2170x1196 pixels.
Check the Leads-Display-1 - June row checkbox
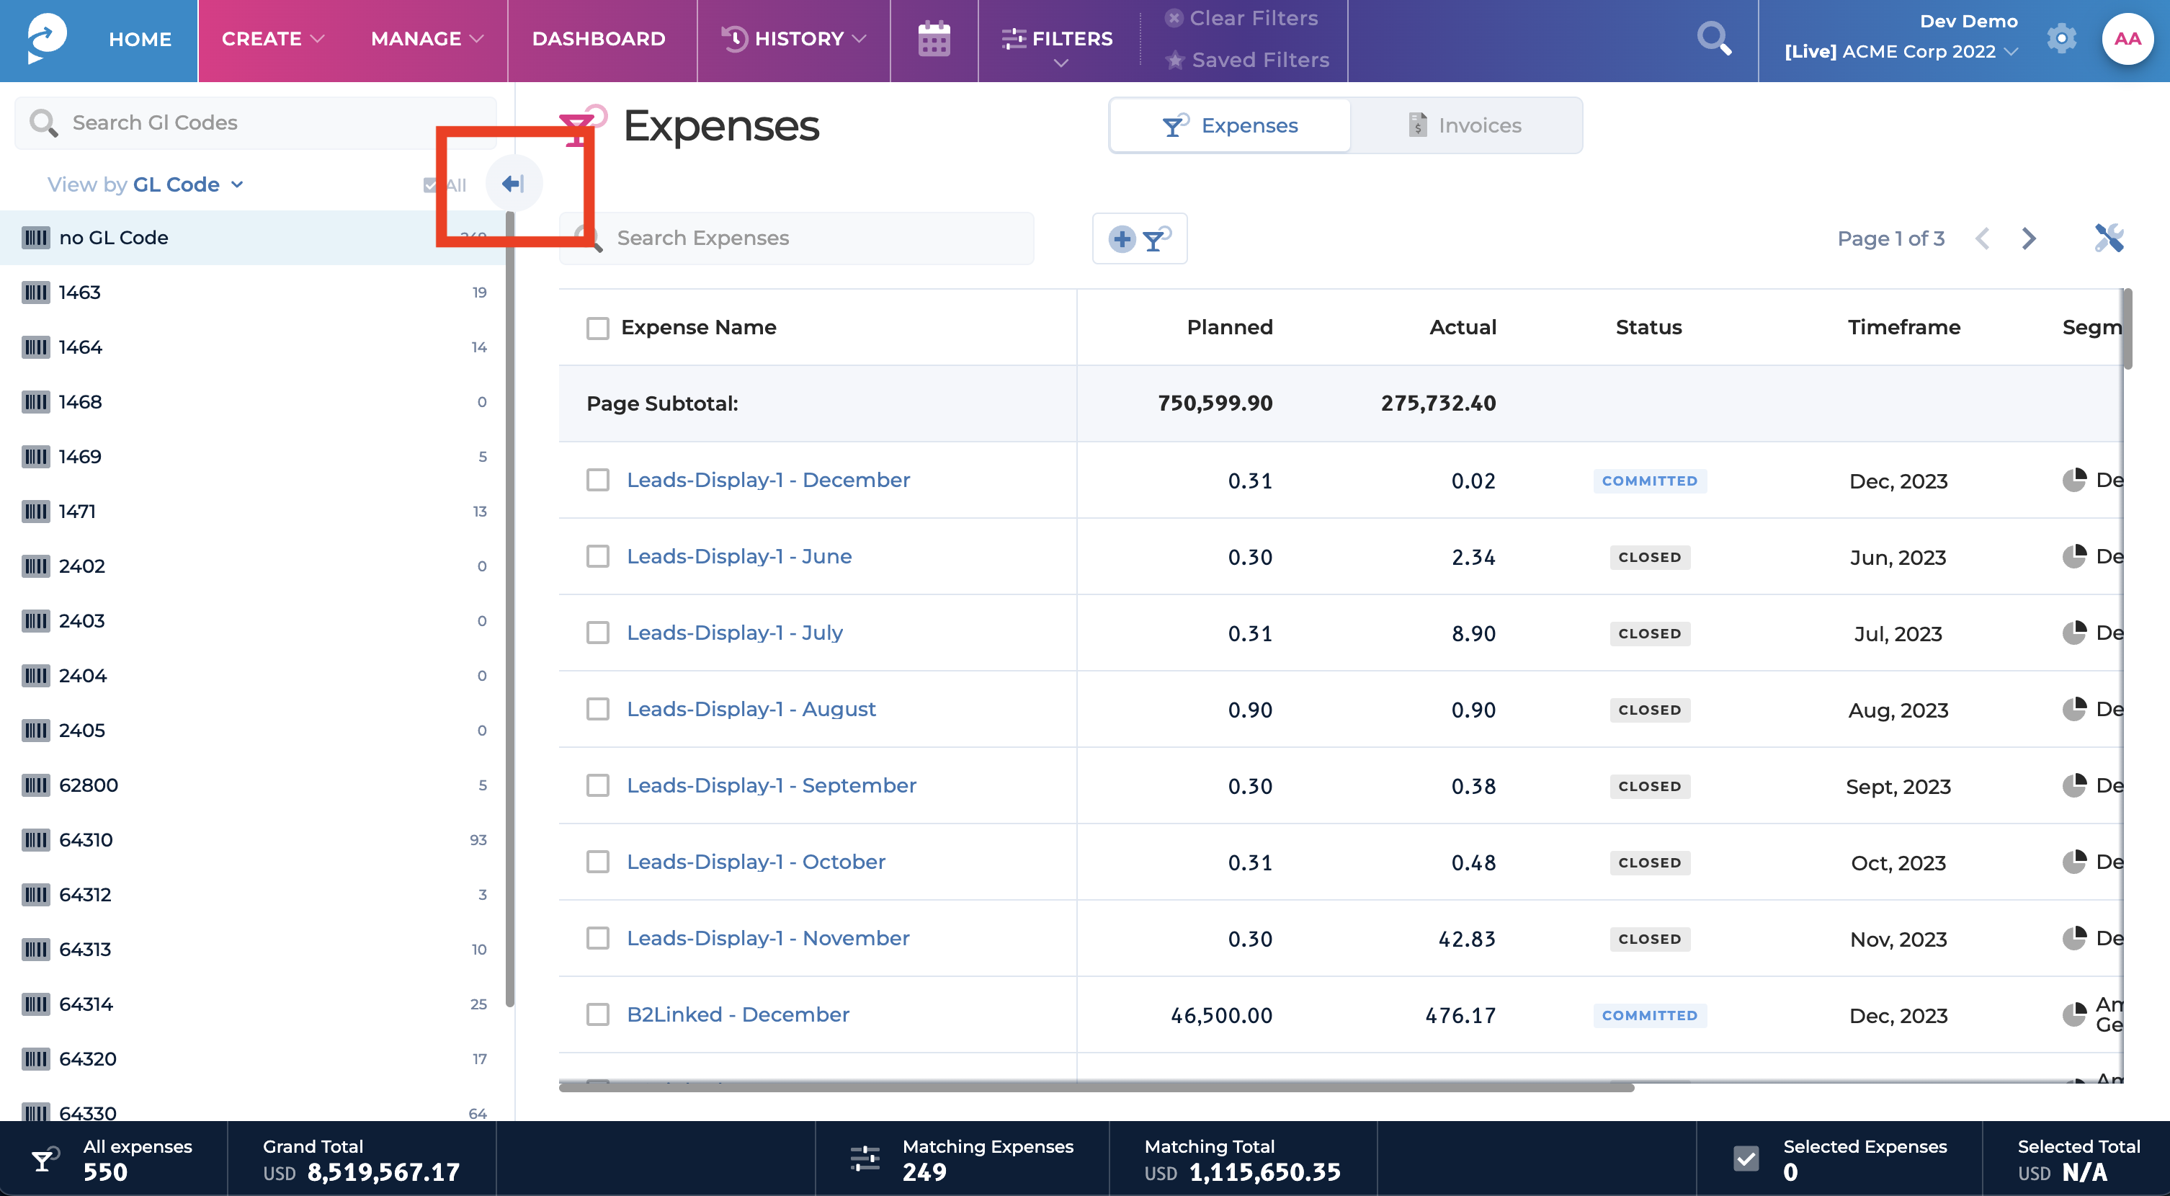tap(598, 556)
